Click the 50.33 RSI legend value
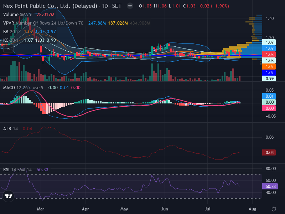Viewport: 285px width, 214px height. [42, 170]
